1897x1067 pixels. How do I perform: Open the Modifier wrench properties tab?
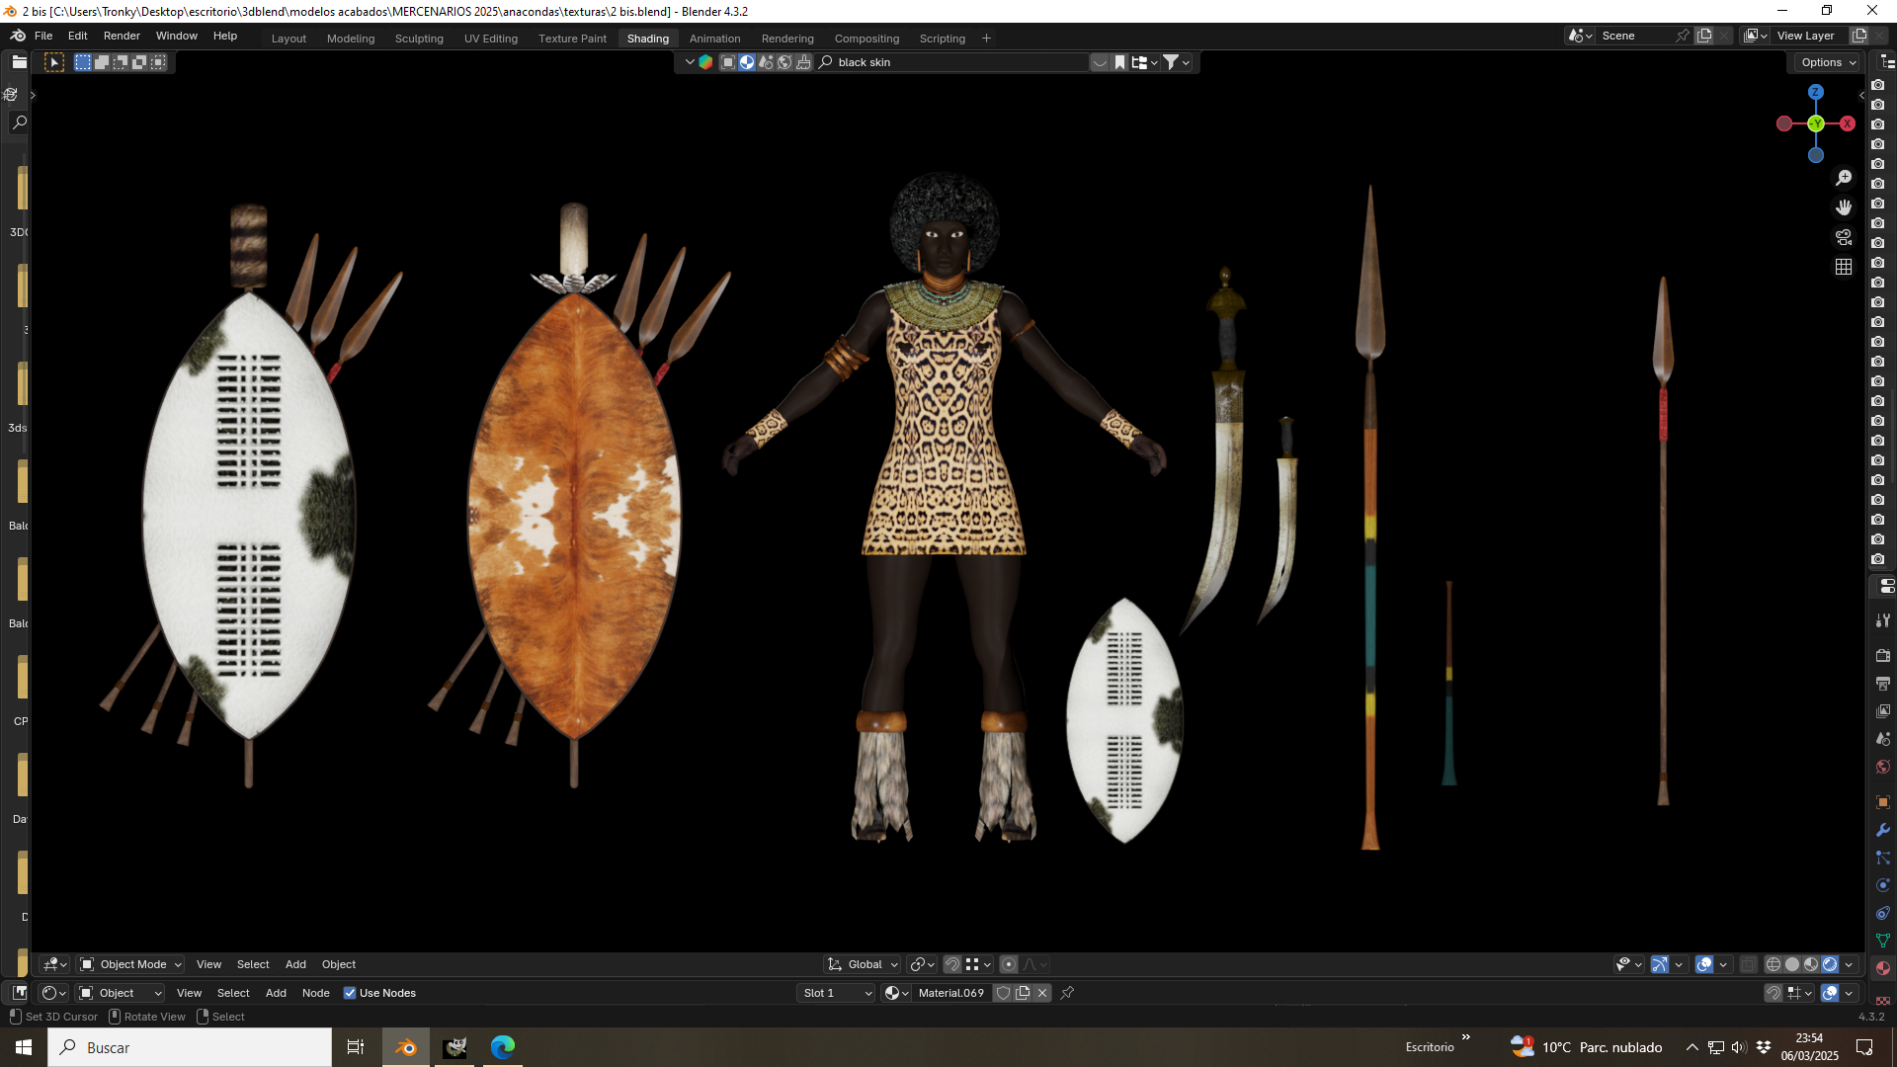coord(1883,830)
